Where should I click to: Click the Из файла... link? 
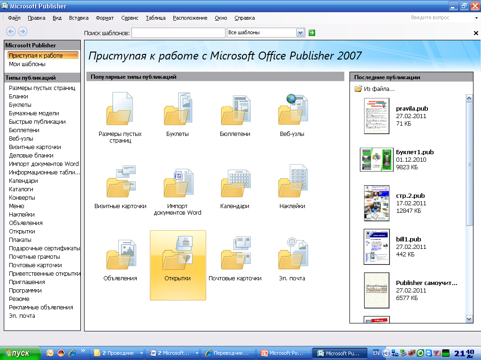point(379,89)
